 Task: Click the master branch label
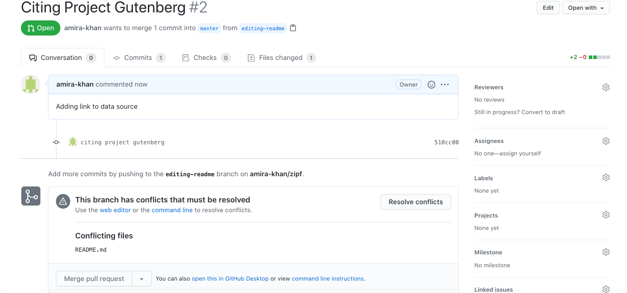(209, 28)
